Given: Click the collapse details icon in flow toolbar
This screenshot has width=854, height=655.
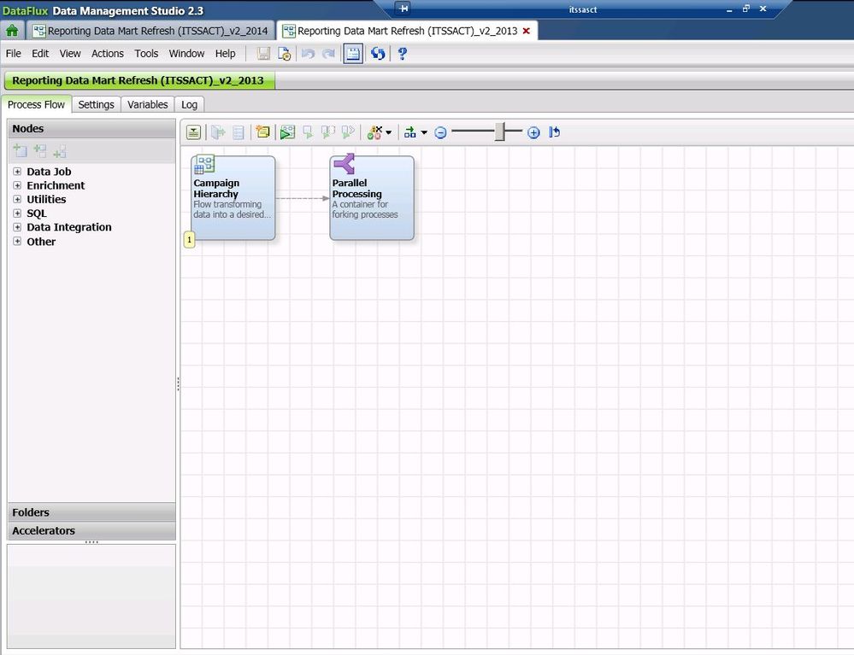Looking at the screenshot, I should click(193, 132).
